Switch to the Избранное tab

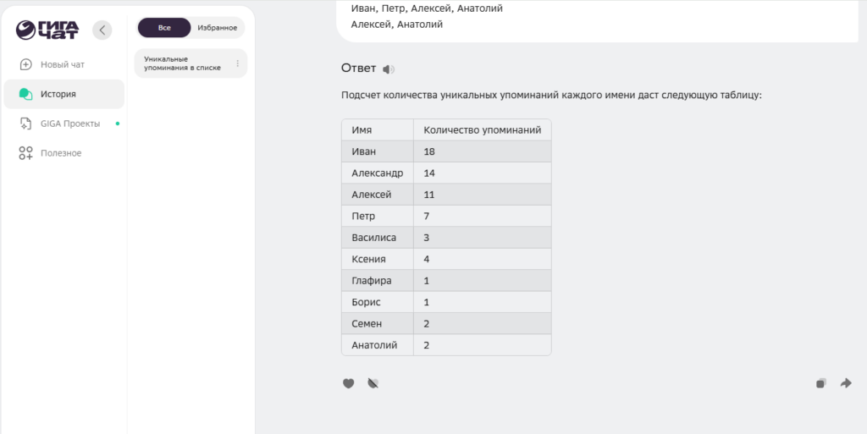(218, 28)
